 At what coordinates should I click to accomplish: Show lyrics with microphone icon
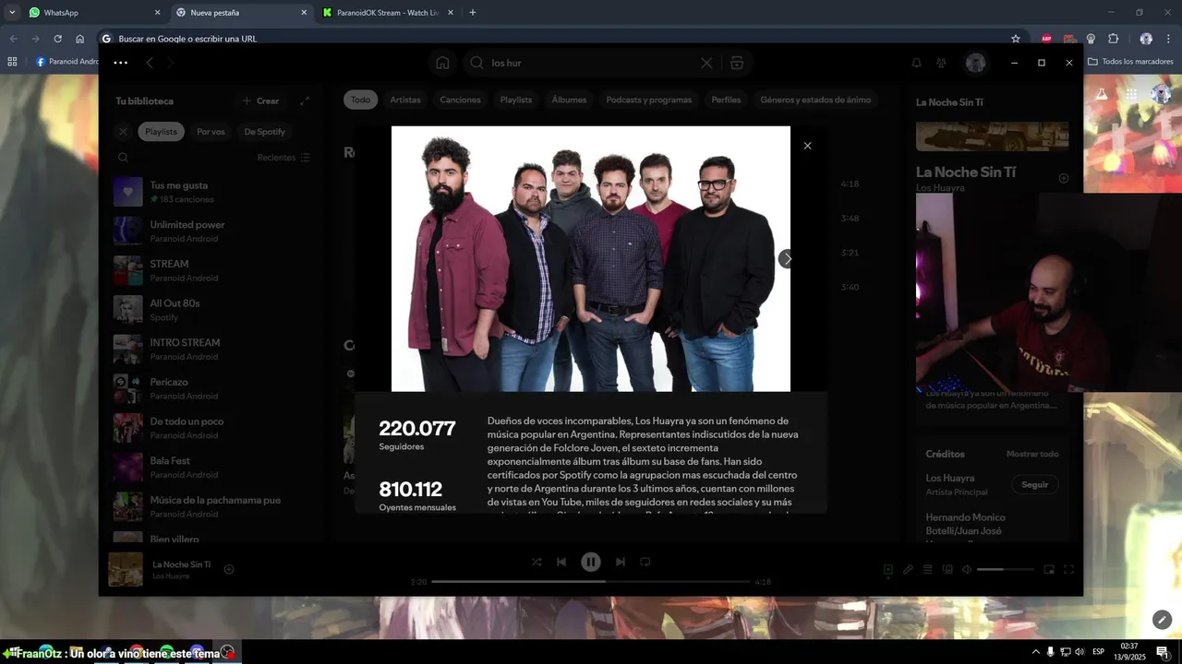coord(908,570)
